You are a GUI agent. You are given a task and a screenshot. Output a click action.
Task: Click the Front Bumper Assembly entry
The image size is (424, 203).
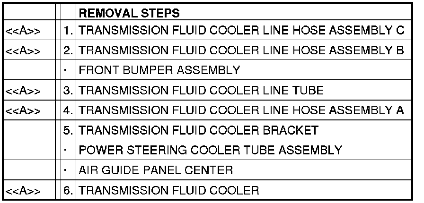click(159, 71)
